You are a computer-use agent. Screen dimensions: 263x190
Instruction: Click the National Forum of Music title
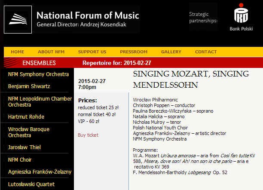(88, 16)
